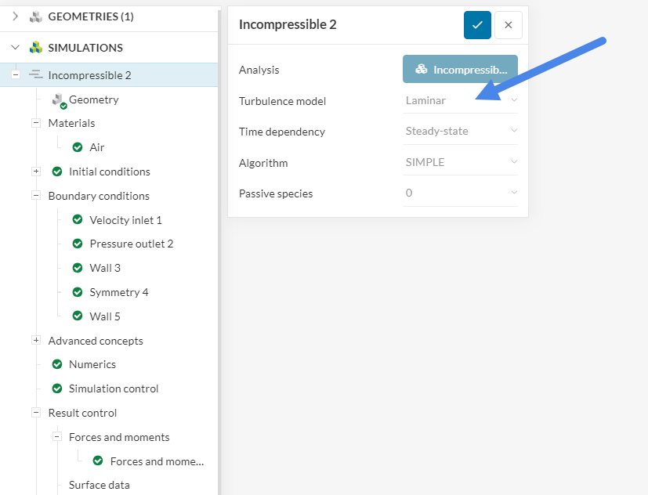648x495 pixels.
Task: Select the Surface data tree item
Action: [x=100, y=485]
